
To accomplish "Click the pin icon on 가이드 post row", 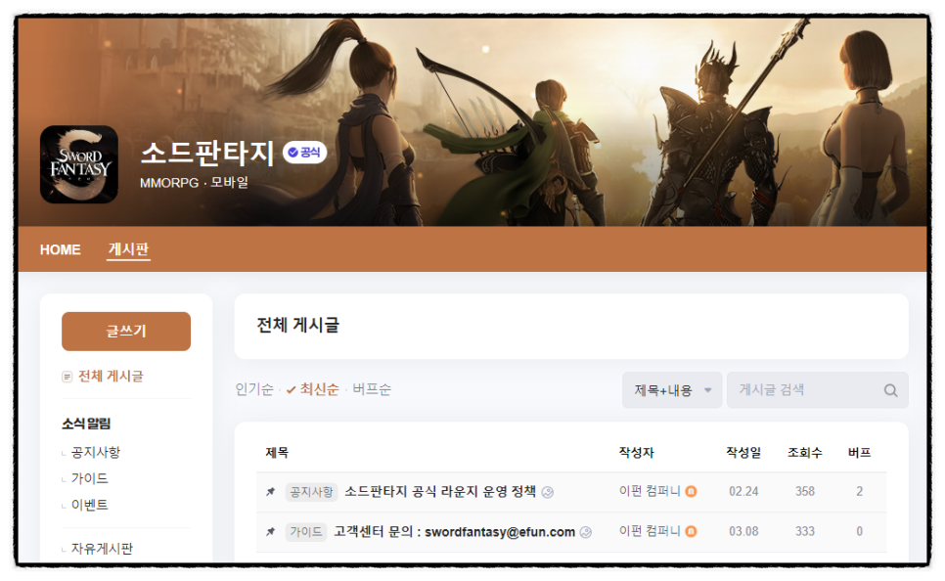I will pos(271,531).
